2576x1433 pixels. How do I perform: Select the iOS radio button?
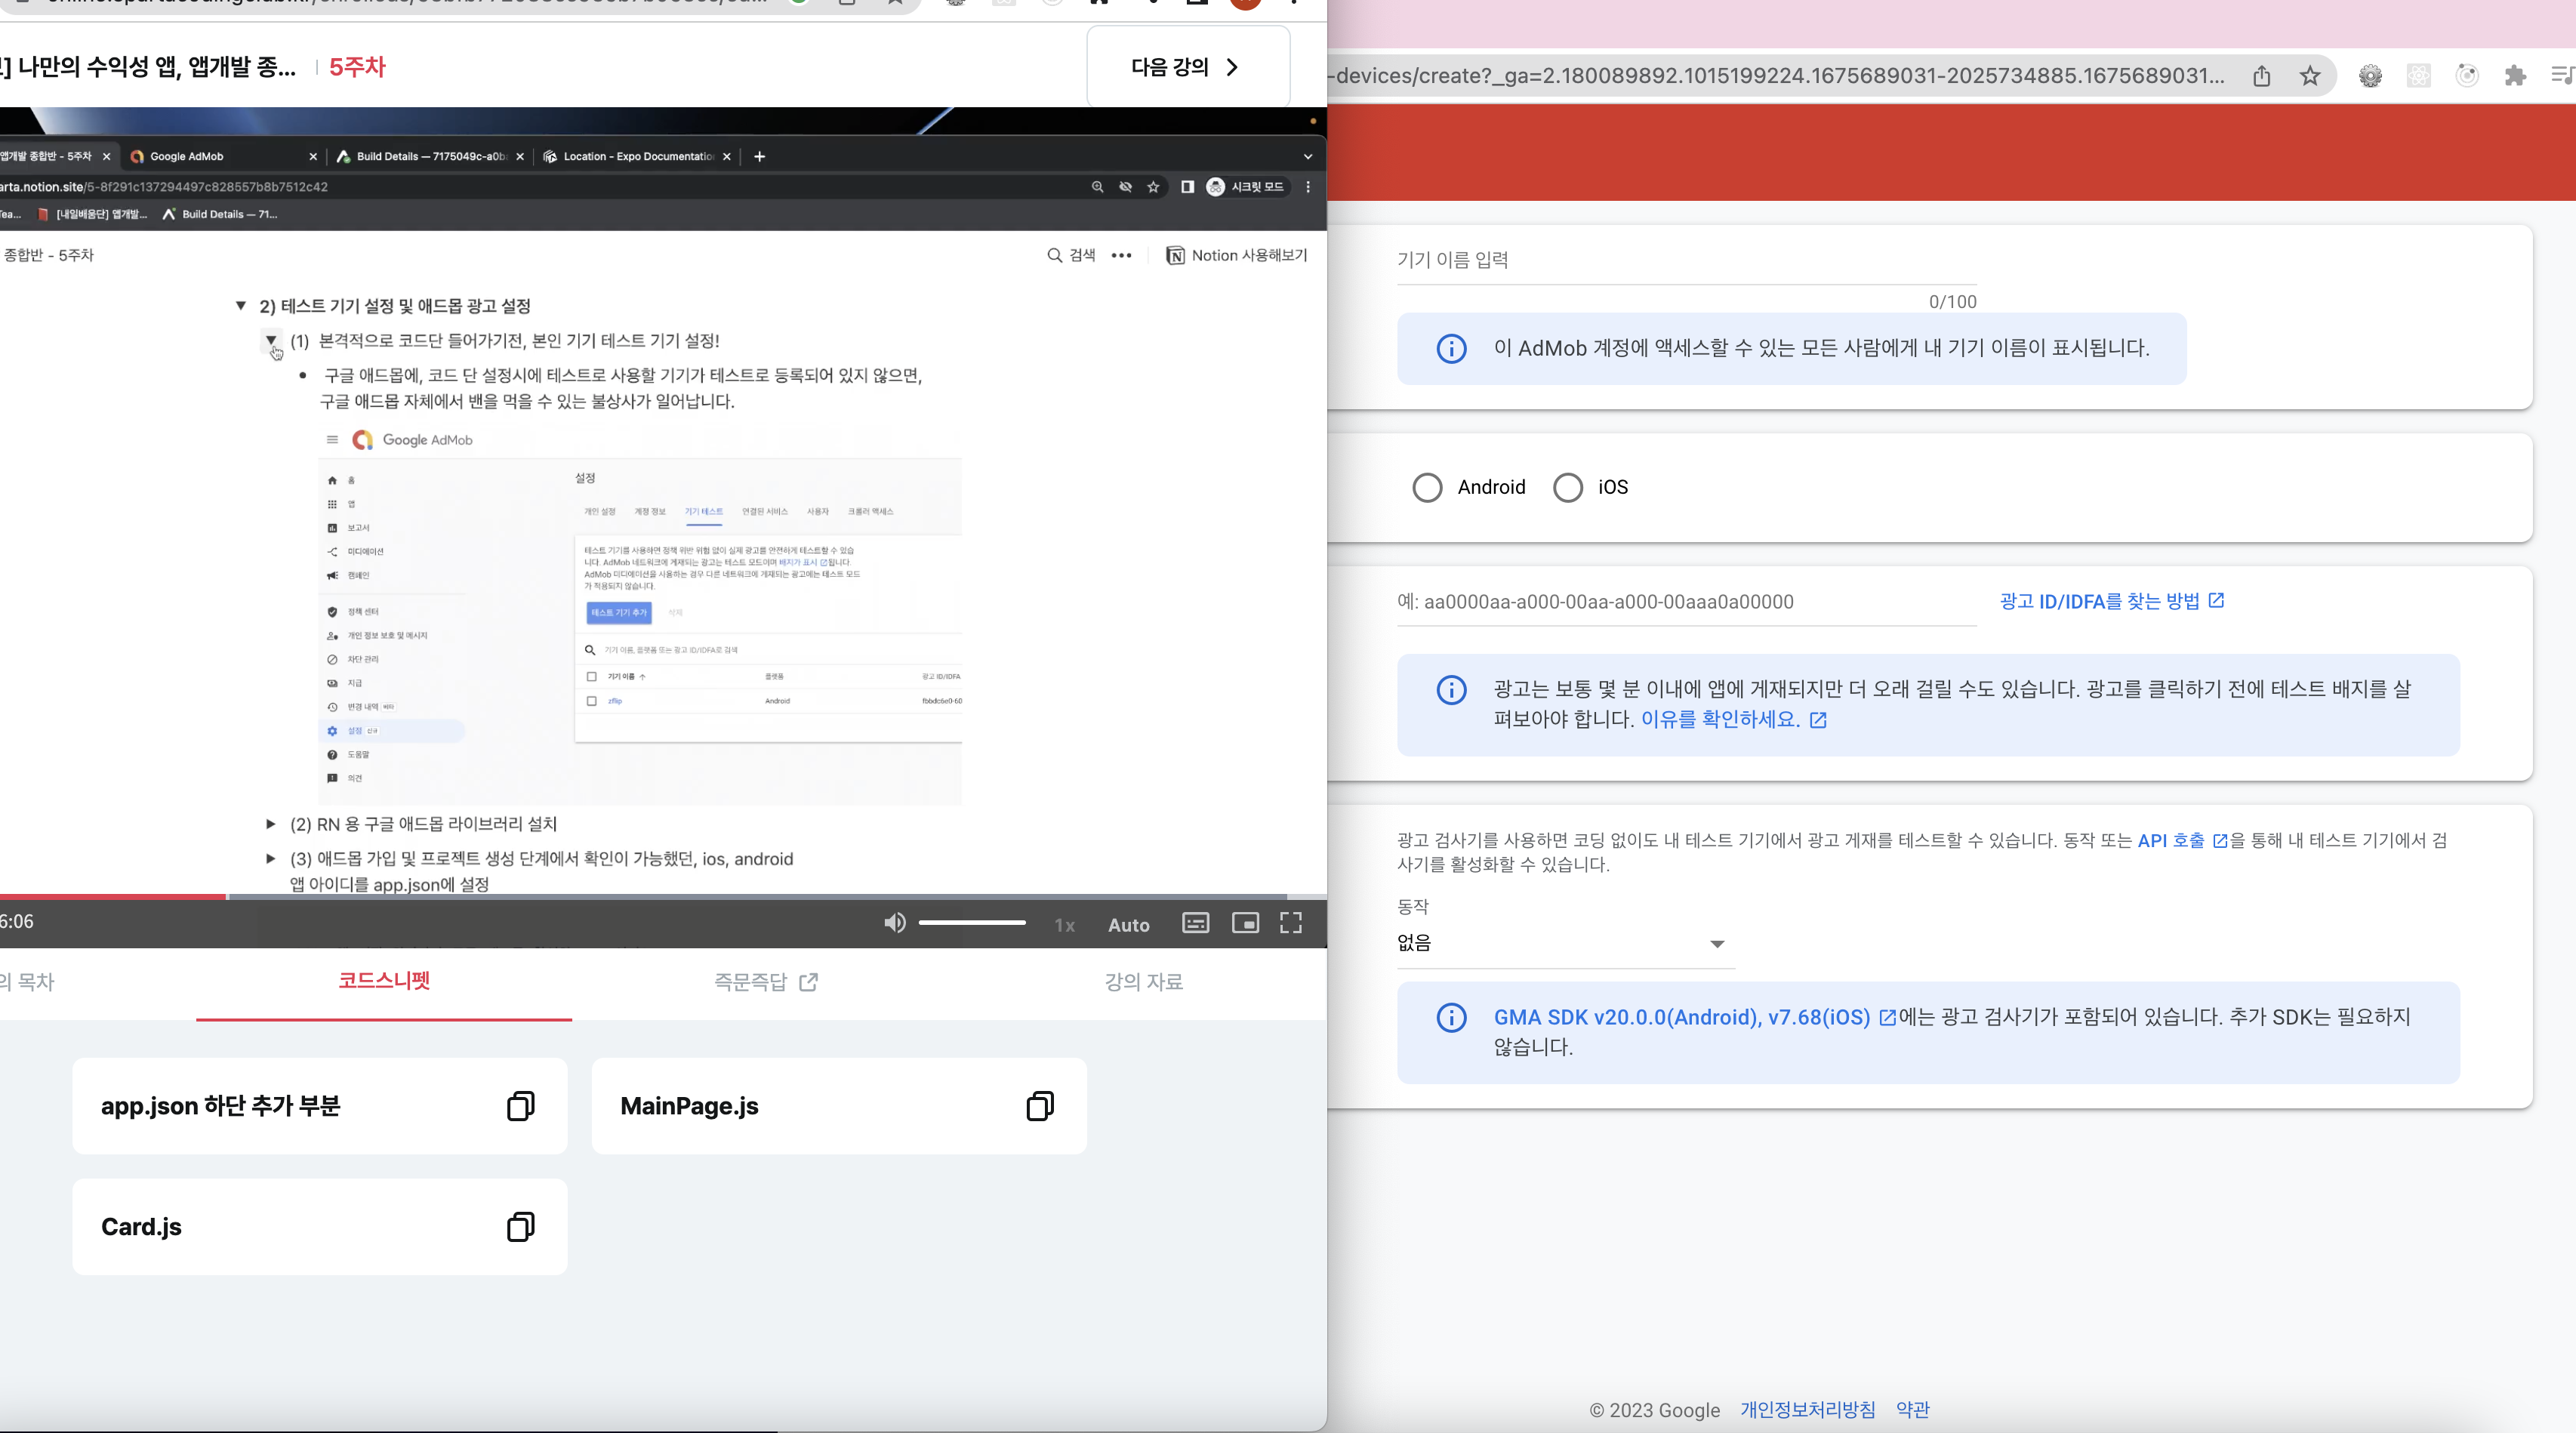click(1567, 488)
